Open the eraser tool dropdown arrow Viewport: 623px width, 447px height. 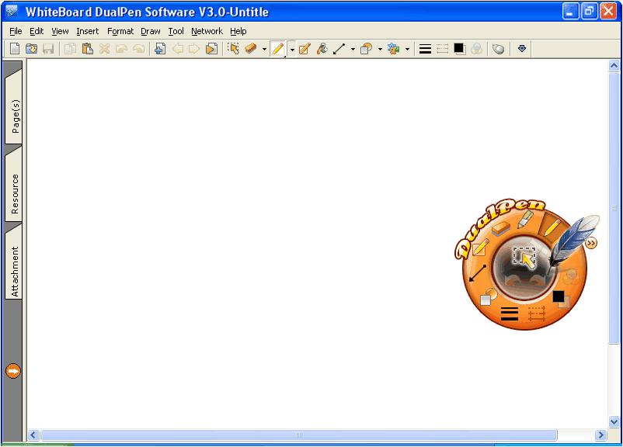click(264, 49)
